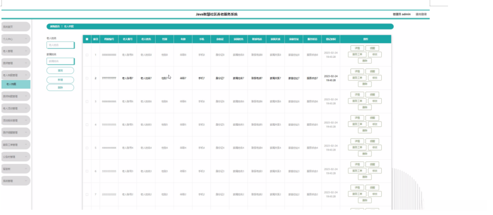
Task: Click 提醒 for row 8888888888
Action: click(x=372, y=48)
